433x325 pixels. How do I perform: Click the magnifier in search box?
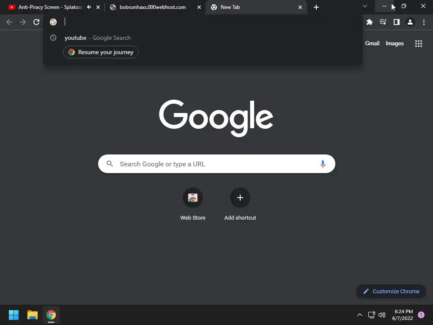[110, 164]
